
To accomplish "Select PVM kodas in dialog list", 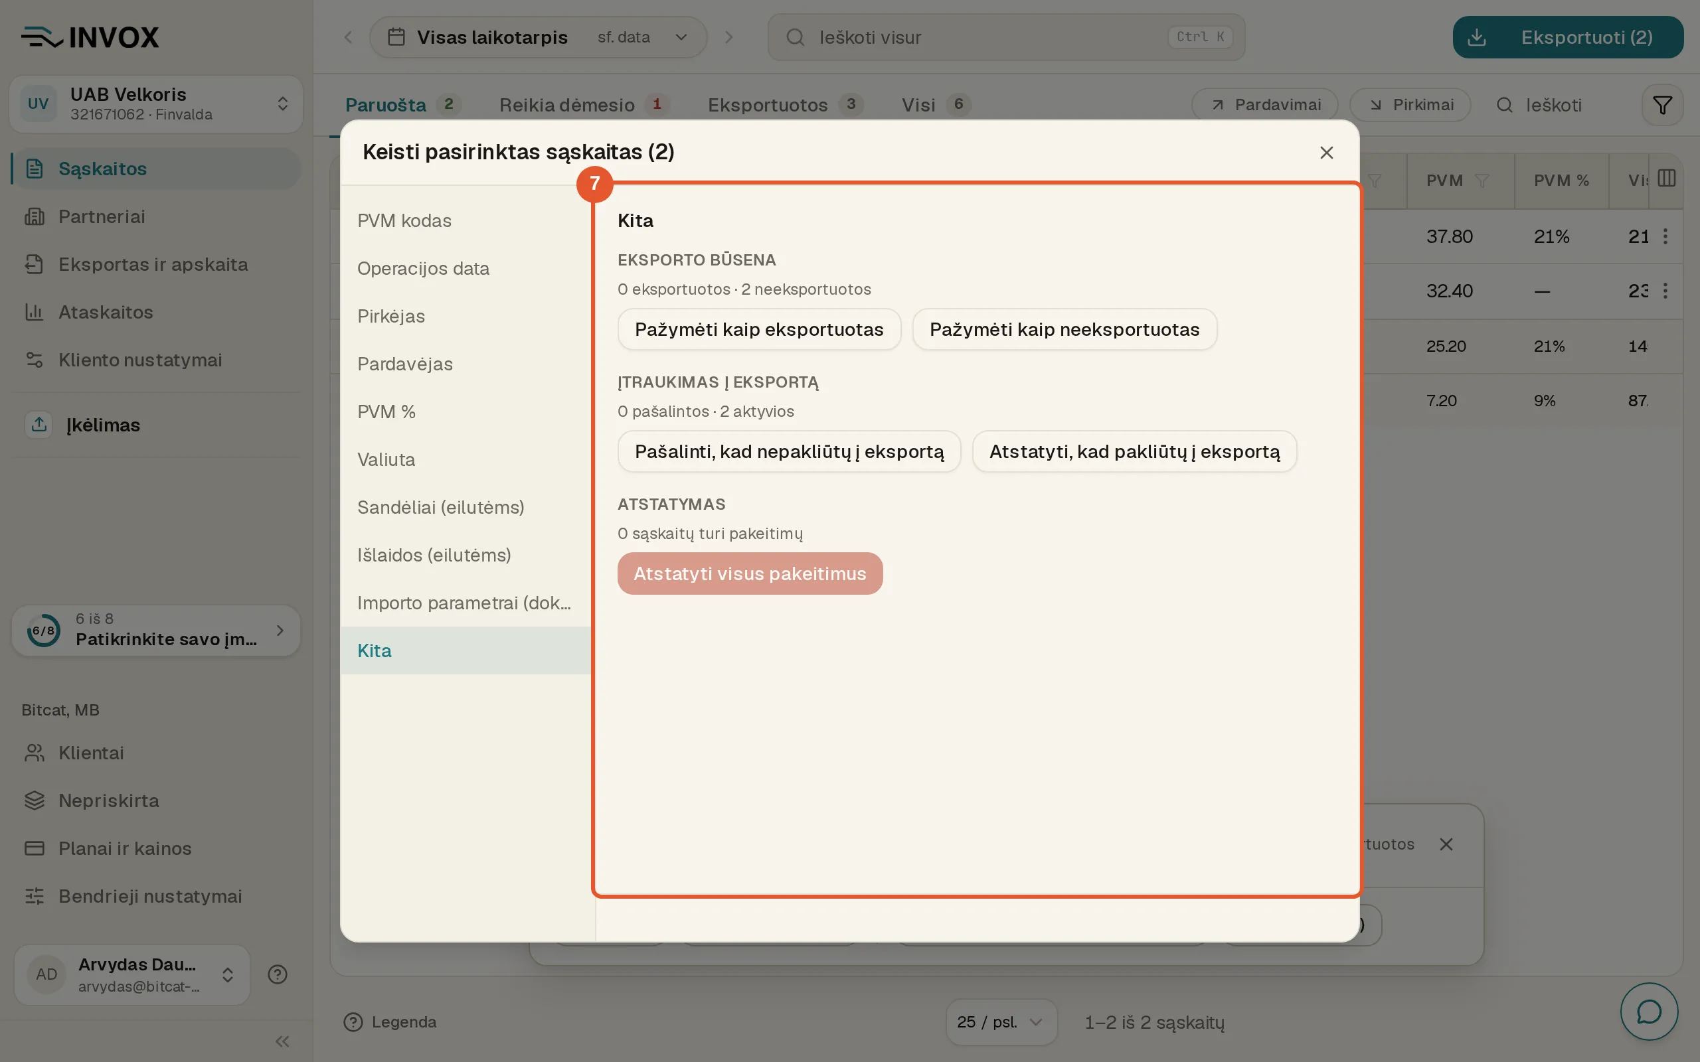I will coord(466,220).
